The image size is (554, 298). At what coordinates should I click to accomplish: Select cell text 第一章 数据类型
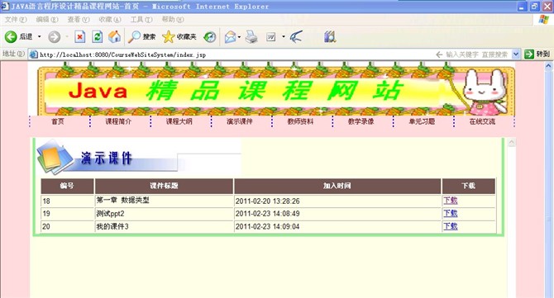click(122, 201)
